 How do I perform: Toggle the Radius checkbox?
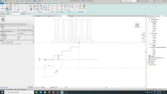21,14
